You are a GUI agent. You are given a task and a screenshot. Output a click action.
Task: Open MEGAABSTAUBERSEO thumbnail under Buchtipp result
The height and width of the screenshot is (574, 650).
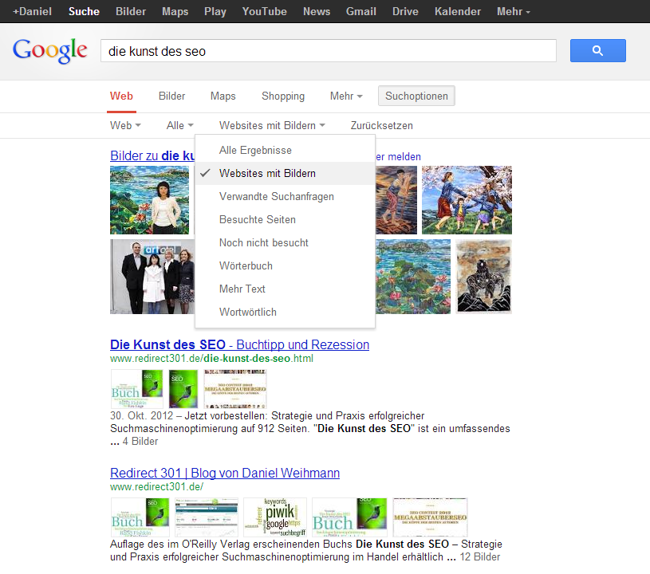point(235,389)
